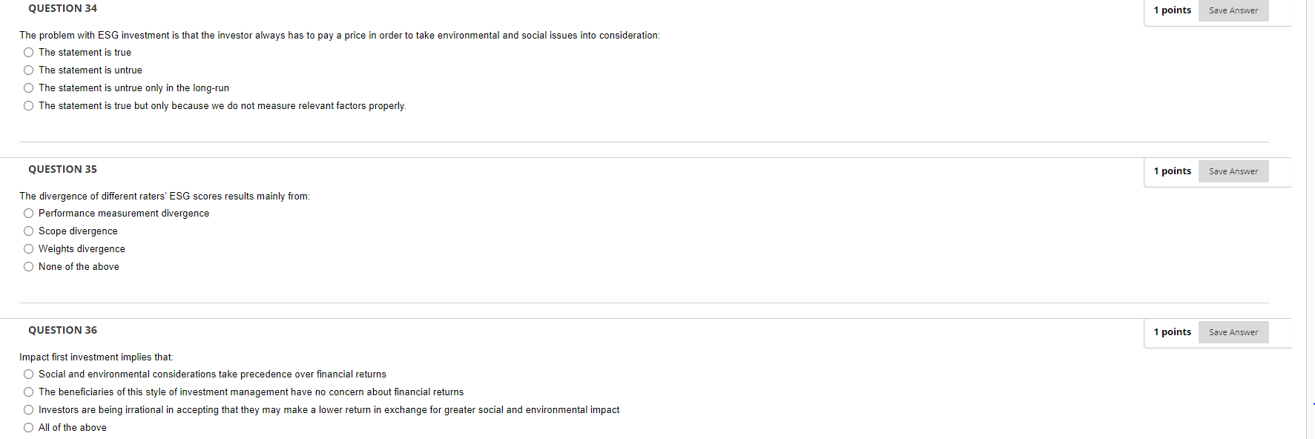Pick "None of the above" in Question 35
1315x439 pixels.
28,266
